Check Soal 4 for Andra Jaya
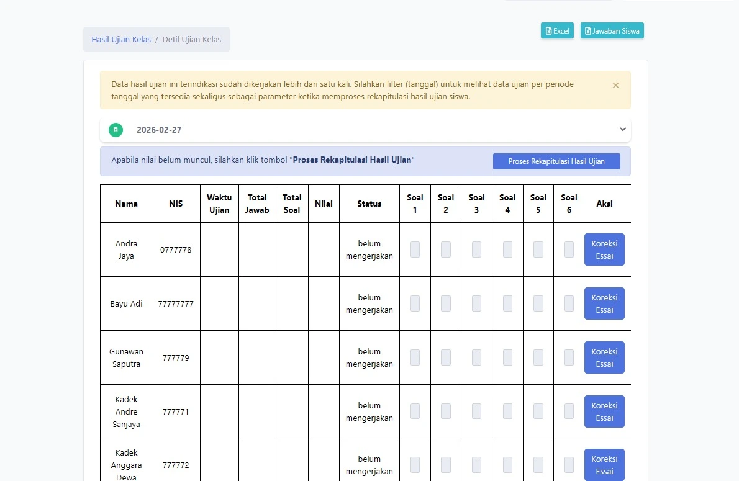 [x=507, y=249]
